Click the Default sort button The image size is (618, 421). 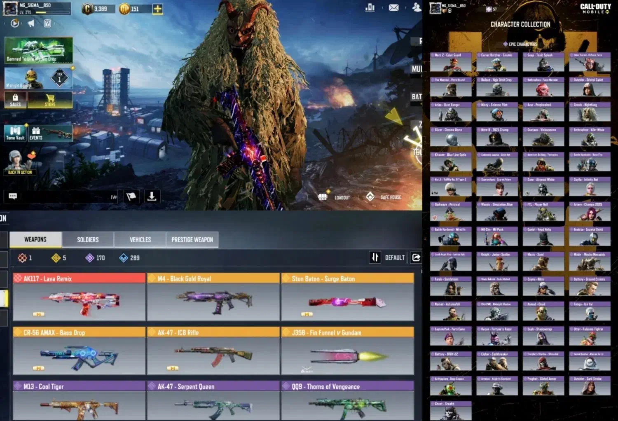click(395, 257)
